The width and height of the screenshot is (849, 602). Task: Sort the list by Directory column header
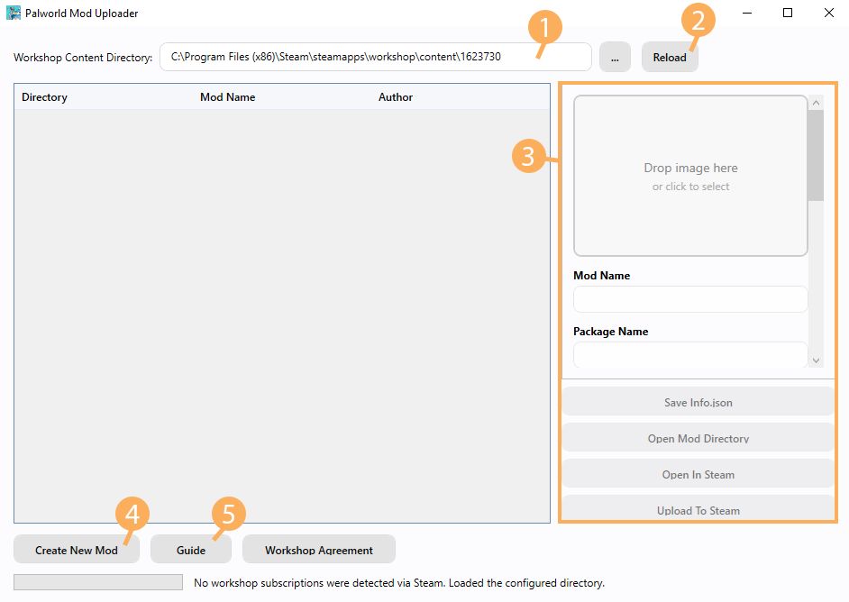click(45, 97)
